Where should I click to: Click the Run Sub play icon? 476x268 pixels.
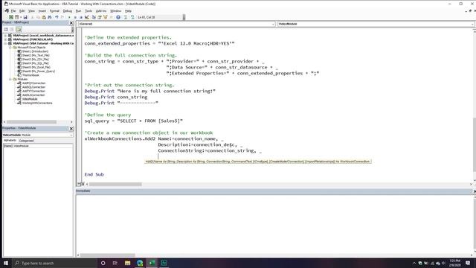point(69,17)
